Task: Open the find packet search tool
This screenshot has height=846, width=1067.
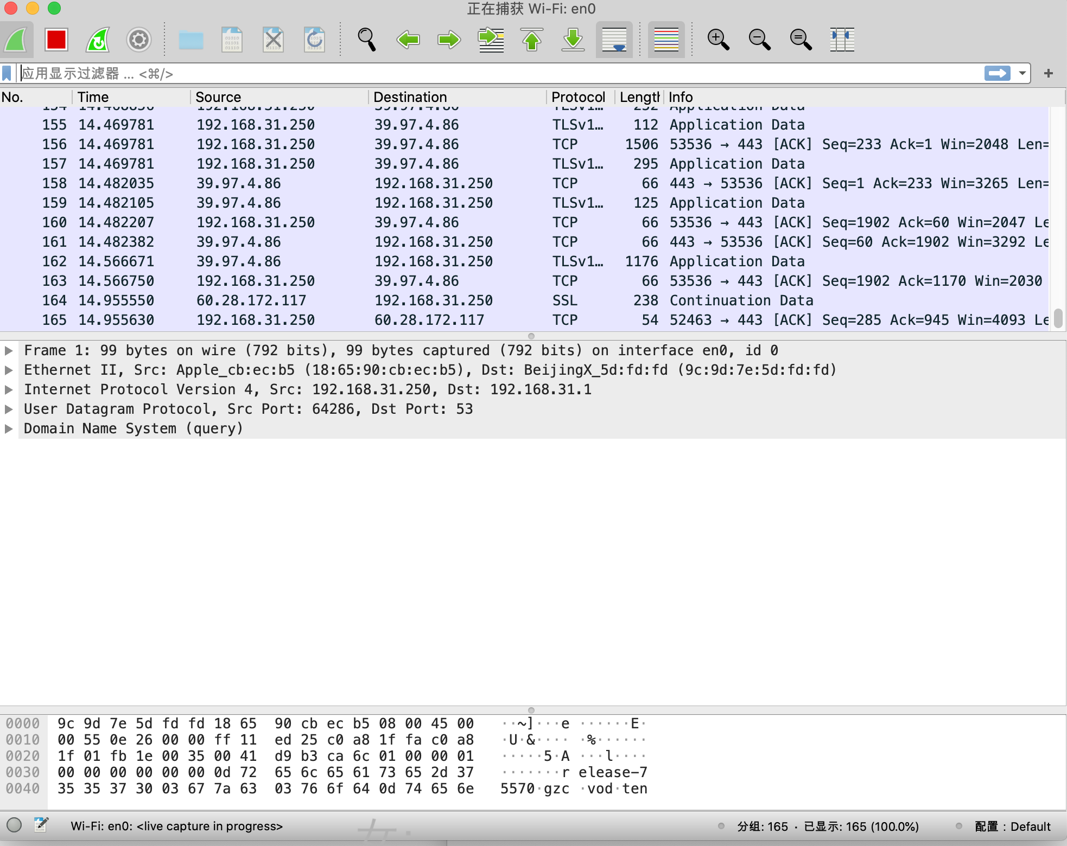Action: point(367,40)
